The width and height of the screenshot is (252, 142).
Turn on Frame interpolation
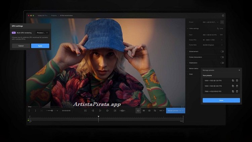[x=222, y=57]
